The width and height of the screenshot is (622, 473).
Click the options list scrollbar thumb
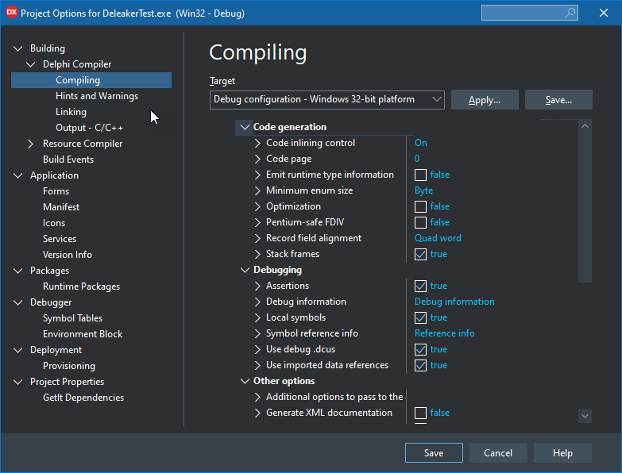pyautogui.click(x=585, y=208)
